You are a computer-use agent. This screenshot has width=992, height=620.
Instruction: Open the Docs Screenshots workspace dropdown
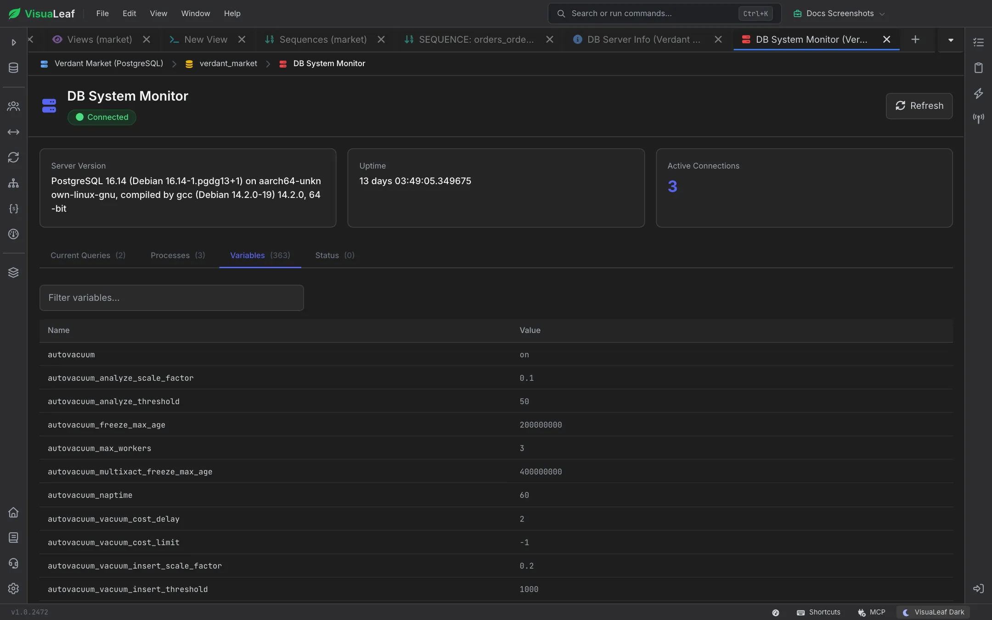point(839,13)
